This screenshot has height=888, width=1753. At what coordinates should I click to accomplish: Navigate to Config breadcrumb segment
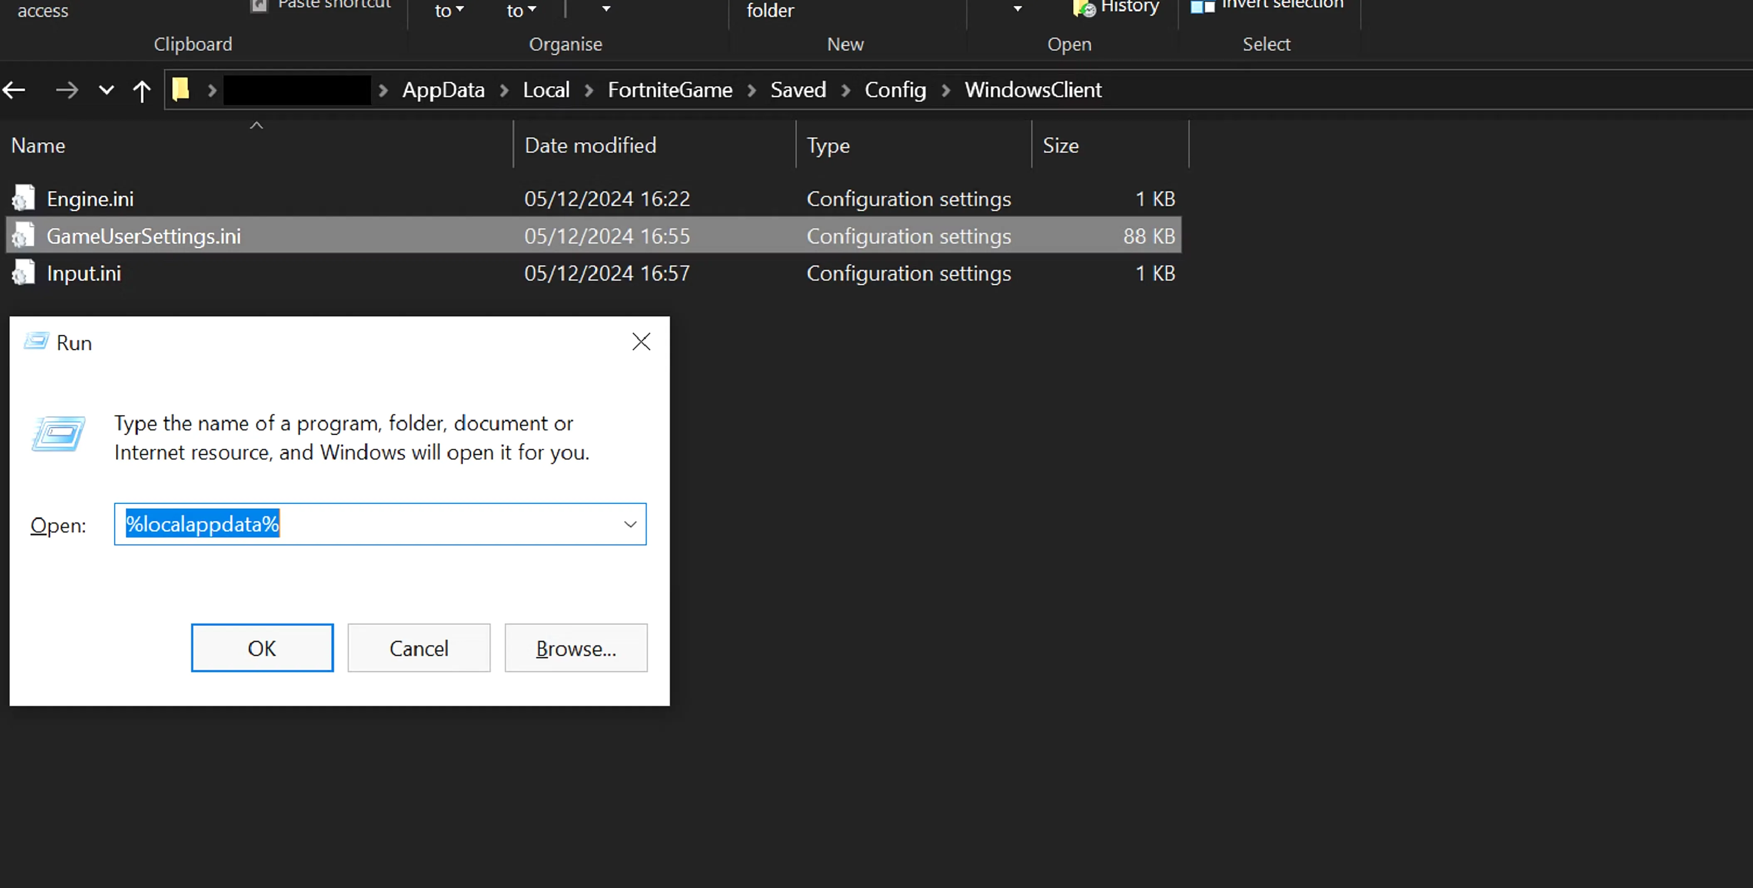[x=895, y=90]
